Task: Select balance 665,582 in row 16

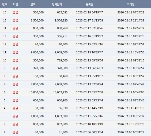Action: pyautogui.click(x=62, y=12)
